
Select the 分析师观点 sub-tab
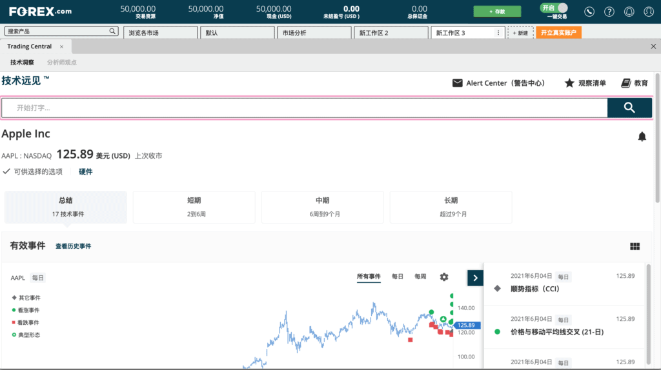pos(61,63)
